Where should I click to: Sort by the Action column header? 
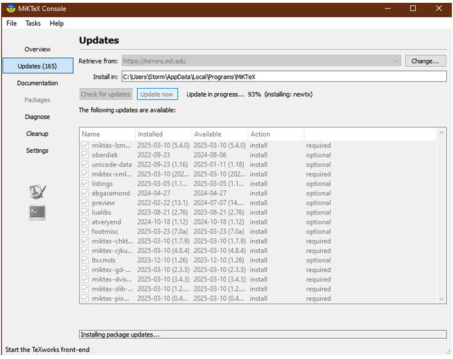(x=276, y=134)
